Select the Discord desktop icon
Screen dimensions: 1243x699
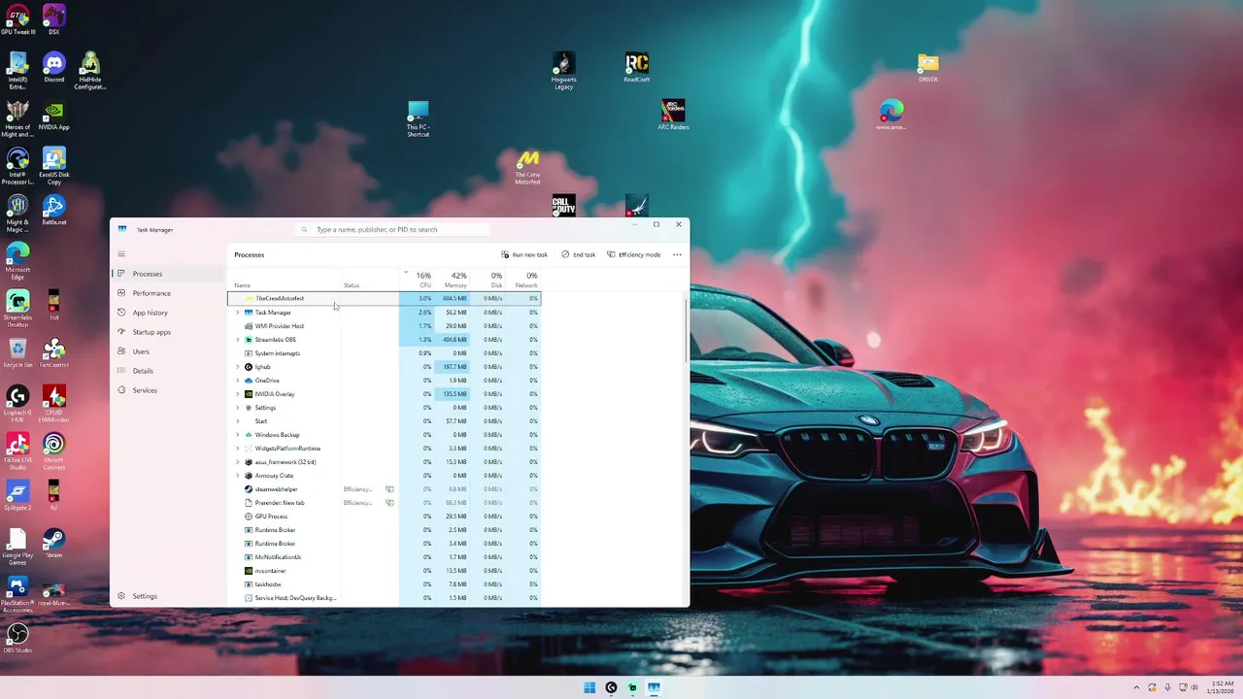[54, 67]
